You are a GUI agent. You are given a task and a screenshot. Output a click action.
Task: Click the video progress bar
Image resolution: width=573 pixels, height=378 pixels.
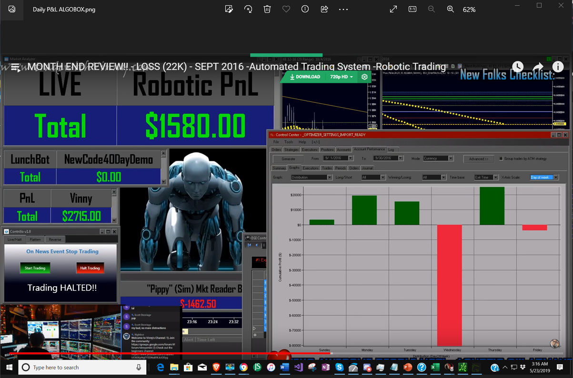[x=286, y=353]
